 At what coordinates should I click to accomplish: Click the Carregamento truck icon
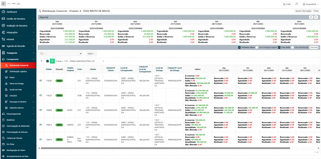[3, 59]
